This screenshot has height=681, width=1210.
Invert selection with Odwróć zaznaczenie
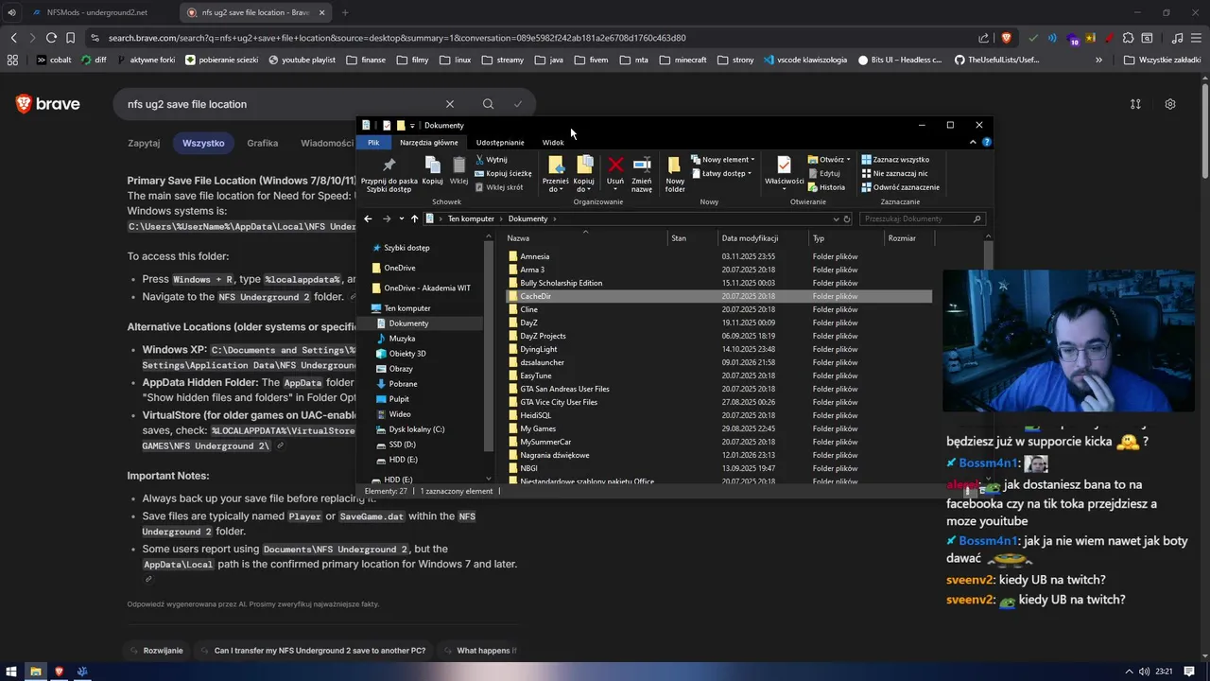tap(900, 187)
